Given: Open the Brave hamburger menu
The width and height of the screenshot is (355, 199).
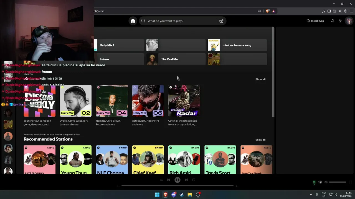Looking at the screenshot, I should click(351, 11).
